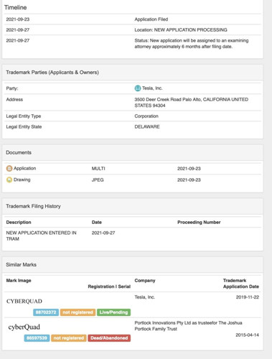Image resolution: width=272 pixels, height=359 pixels.
Task: Click the Registration | Serial column header
Action: point(109,286)
